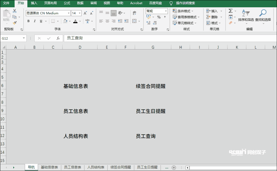Click into the formula bar input

[x=169, y=38]
